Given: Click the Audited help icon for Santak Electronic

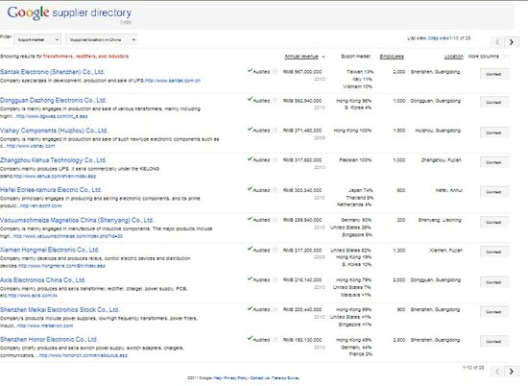Looking at the screenshot, I should [x=276, y=72].
